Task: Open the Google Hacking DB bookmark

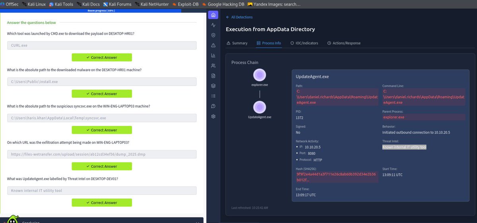Action: (223, 4)
